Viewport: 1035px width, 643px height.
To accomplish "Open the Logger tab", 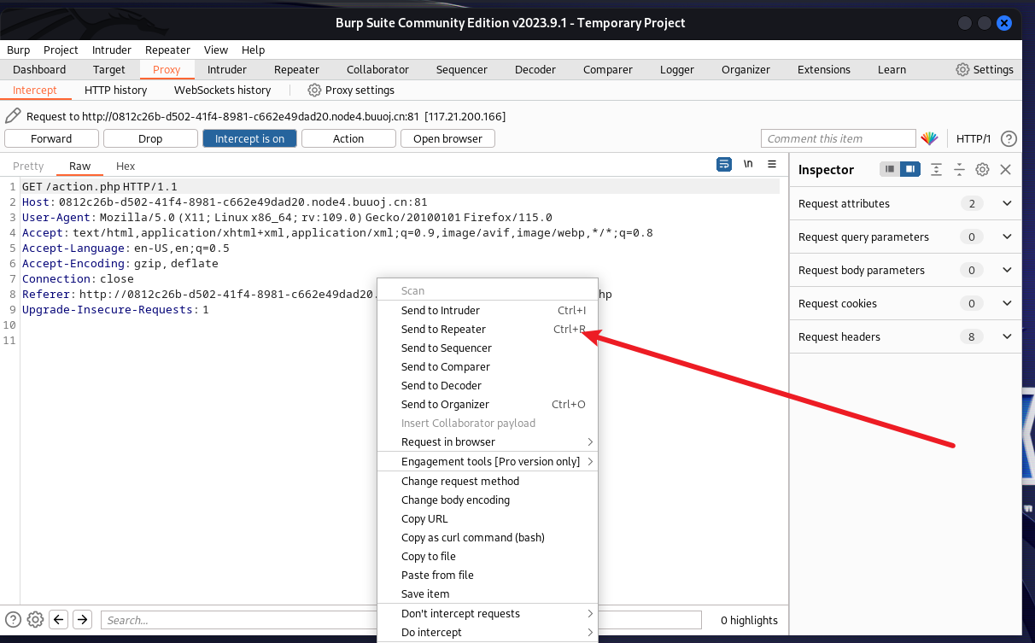I will click(677, 70).
